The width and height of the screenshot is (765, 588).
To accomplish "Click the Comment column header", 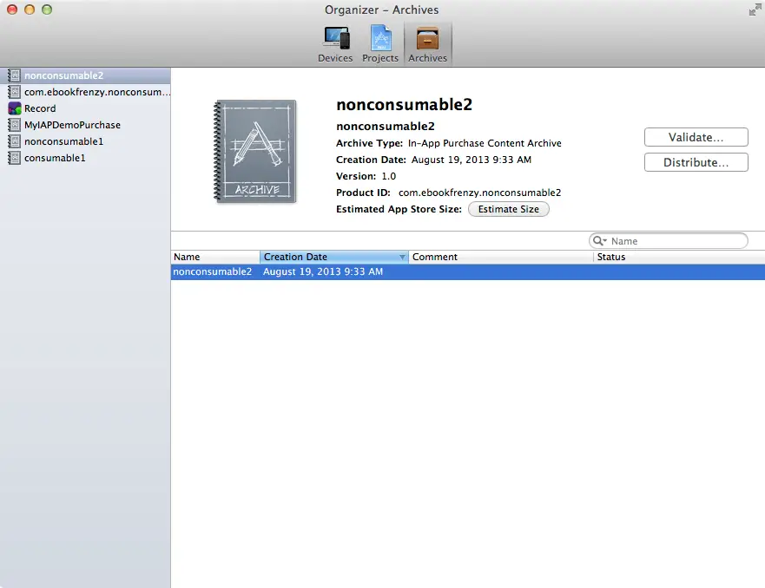I will click(500, 258).
